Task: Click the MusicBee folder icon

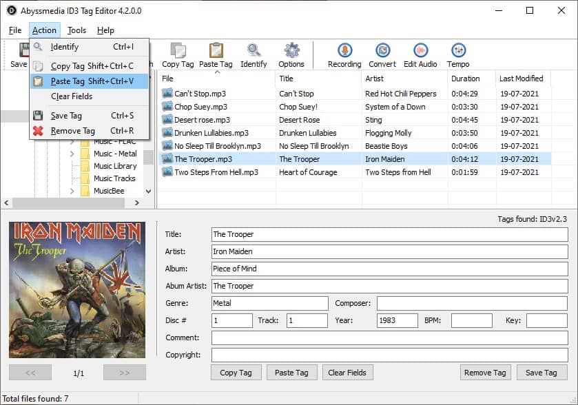Action: tap(85, 191)
